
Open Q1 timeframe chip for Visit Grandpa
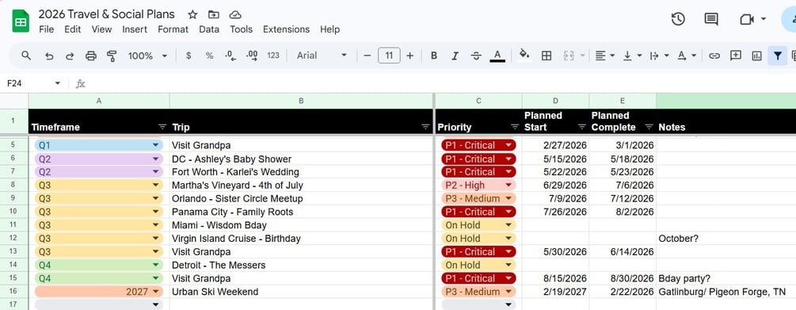(x=98, y=145)
